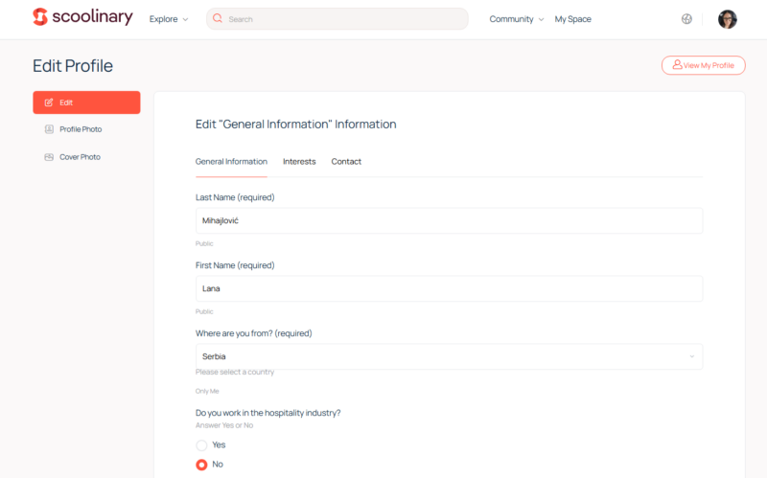Click the person icon in View My Profile
The image size is (767, 478).
(677, 65)
